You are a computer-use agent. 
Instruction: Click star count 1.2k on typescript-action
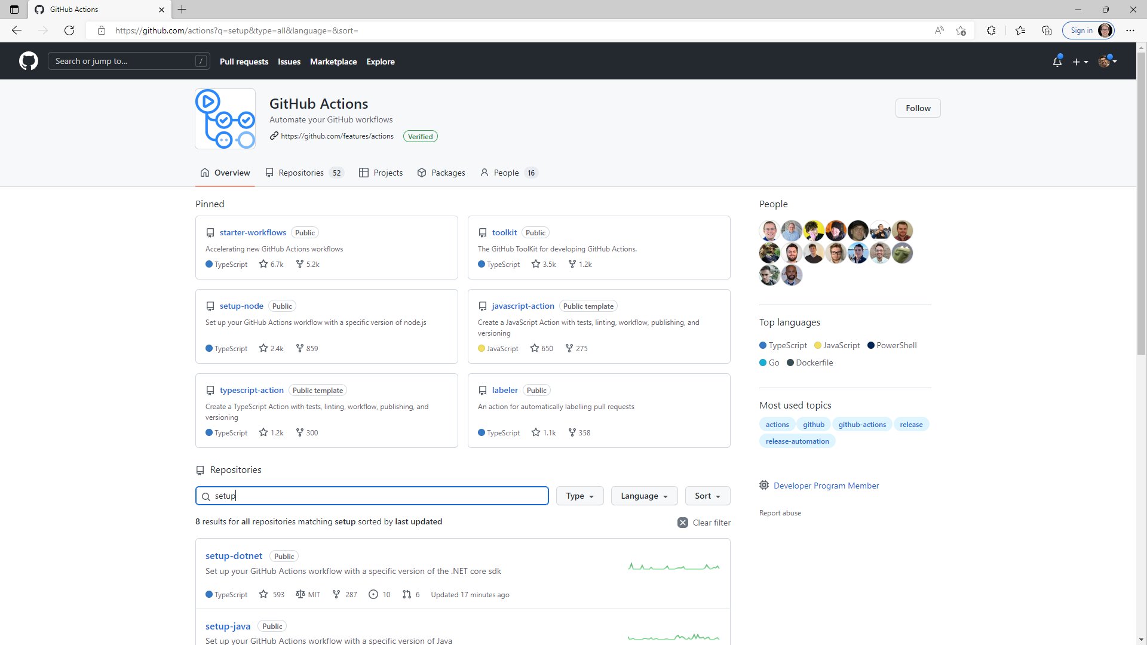point(271,432)
